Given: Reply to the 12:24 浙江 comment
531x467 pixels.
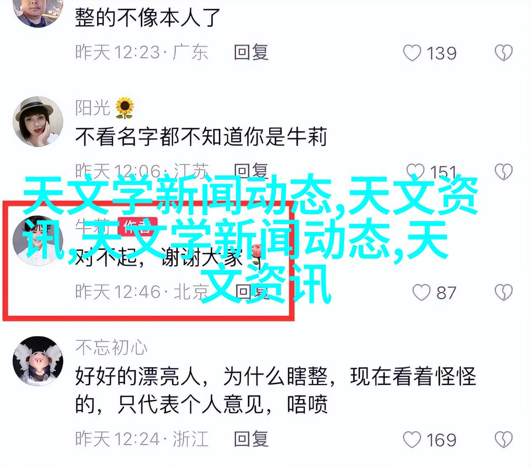Looking at the screenshot, I should 251,439.
